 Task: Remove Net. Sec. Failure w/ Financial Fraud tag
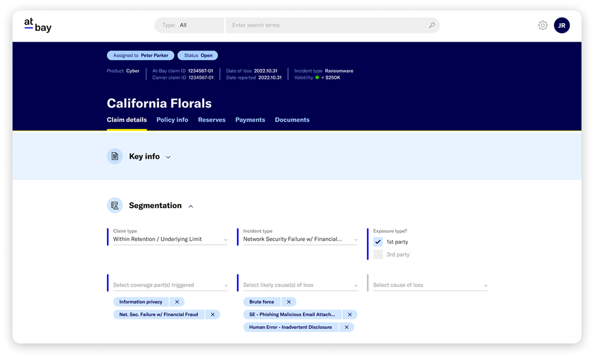[213, 314]
